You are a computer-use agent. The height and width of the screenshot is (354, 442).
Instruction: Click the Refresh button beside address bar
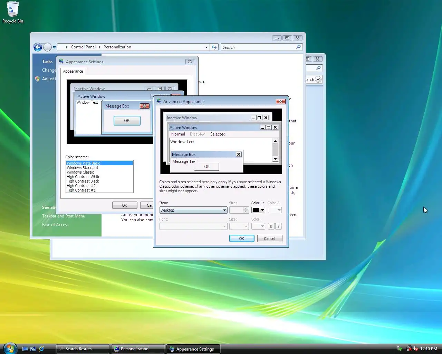click(214, 47)
